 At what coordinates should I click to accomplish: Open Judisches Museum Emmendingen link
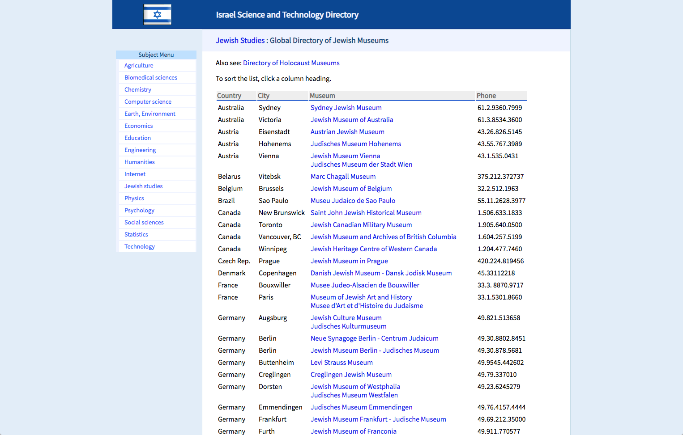click(x=362, y=407)
